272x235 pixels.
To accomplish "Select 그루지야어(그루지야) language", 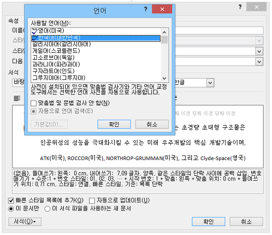I will pos(96,78).
